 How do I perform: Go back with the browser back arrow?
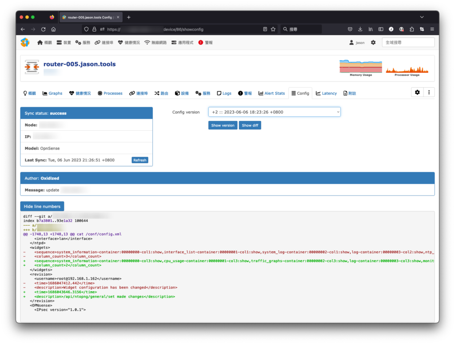(x=23, y=29)
